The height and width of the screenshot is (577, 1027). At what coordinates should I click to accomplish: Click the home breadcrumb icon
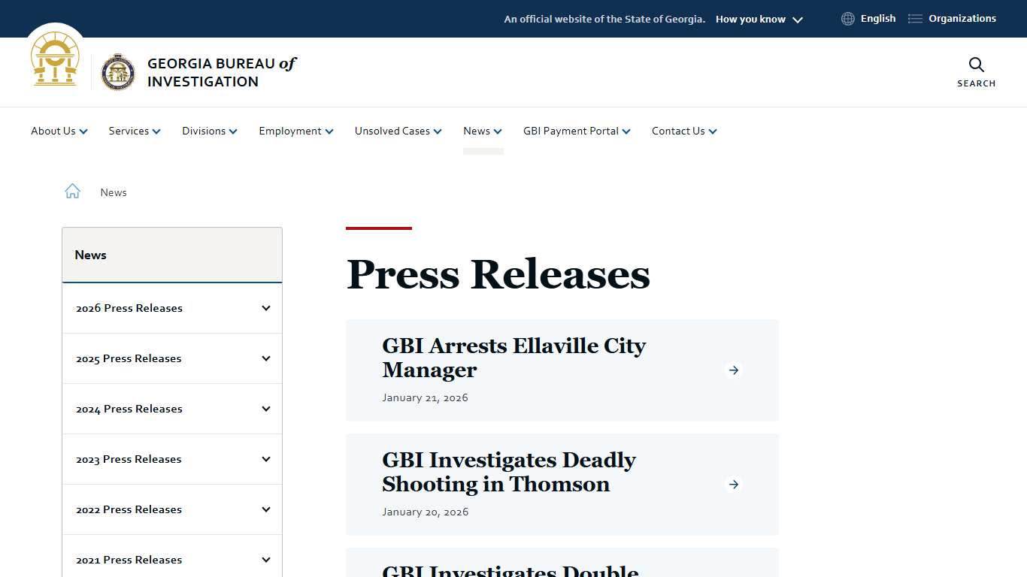(72, 190)
